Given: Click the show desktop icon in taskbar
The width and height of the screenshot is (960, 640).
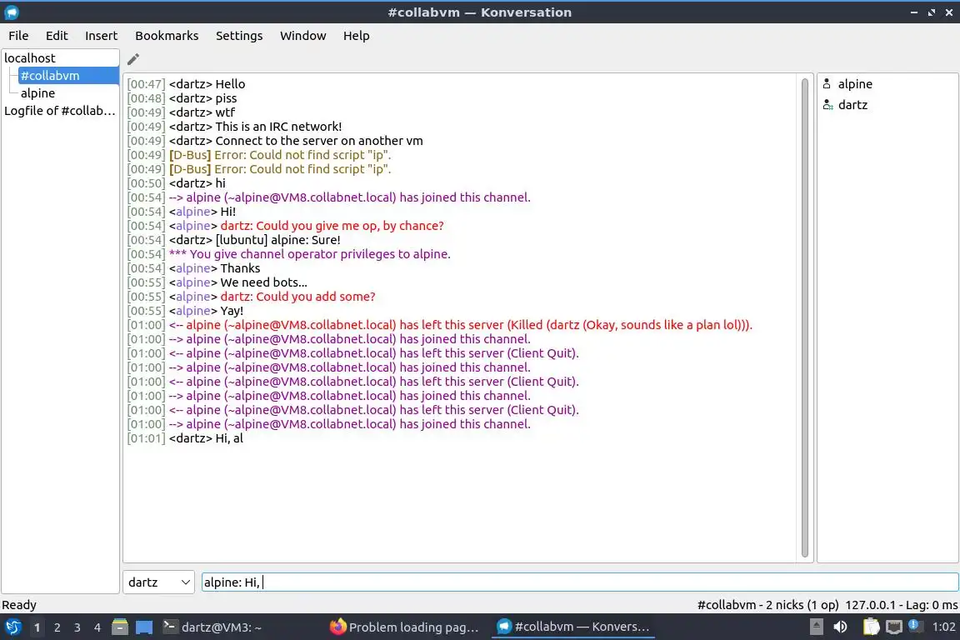Looking at the screenshot, I should (144, 627).
